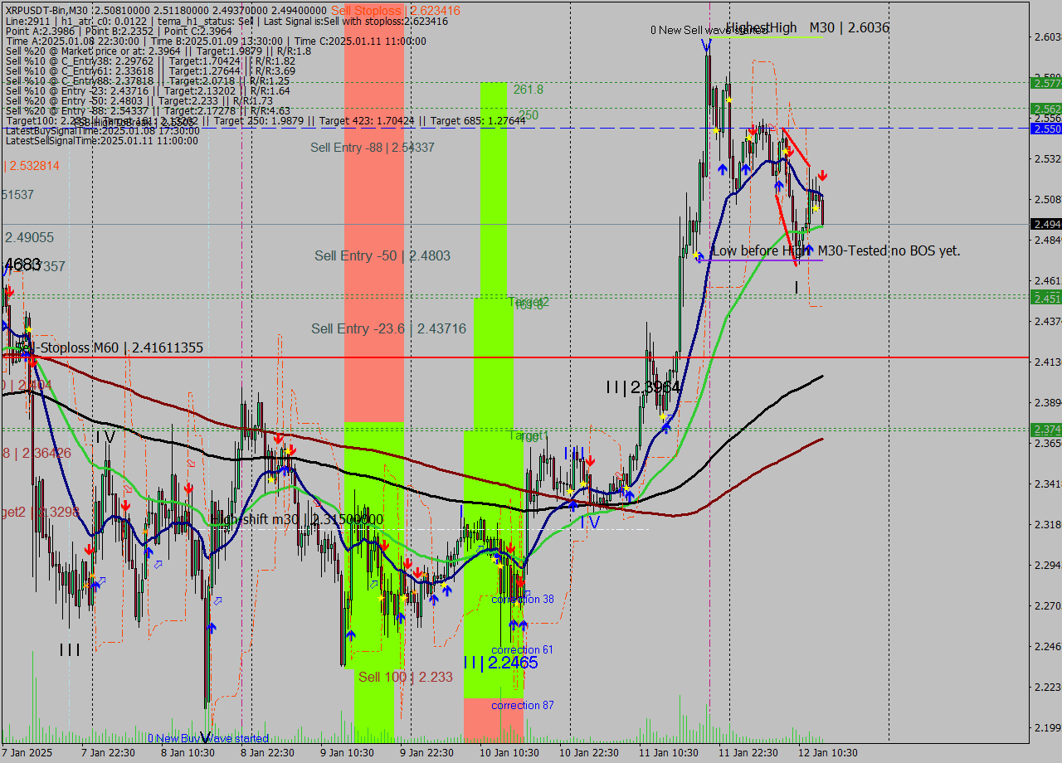Click the blue 2.550 price axis tag
This screenshot has width=1062, height=763.
click(x=1046, y=129)
